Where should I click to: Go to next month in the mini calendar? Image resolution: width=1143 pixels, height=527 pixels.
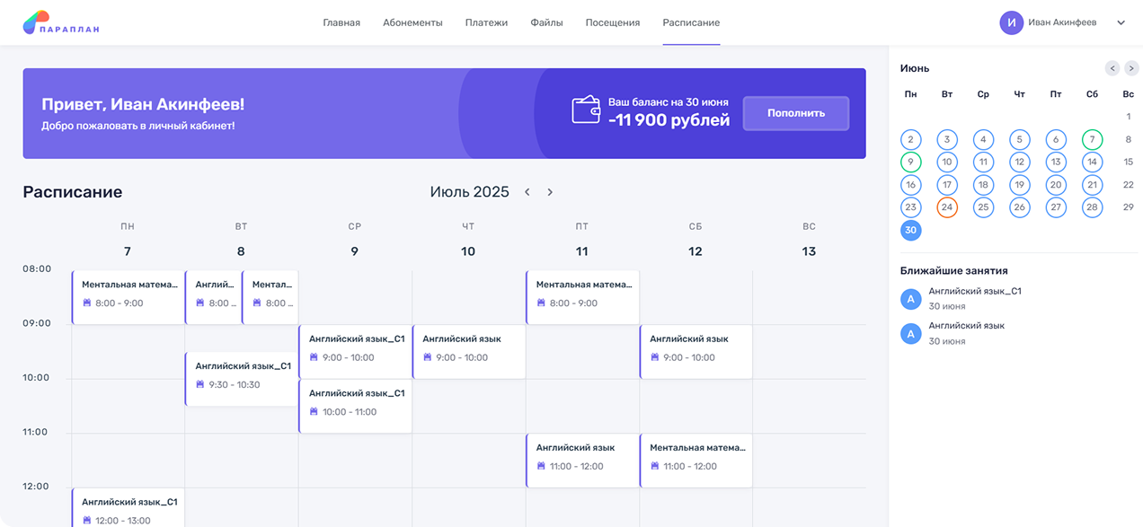click(1131, 68)
